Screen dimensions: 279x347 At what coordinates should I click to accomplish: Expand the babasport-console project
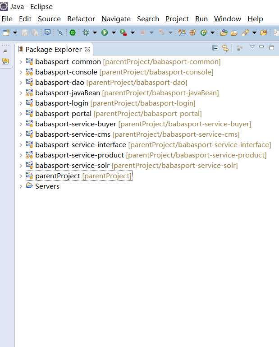(21, 72)
